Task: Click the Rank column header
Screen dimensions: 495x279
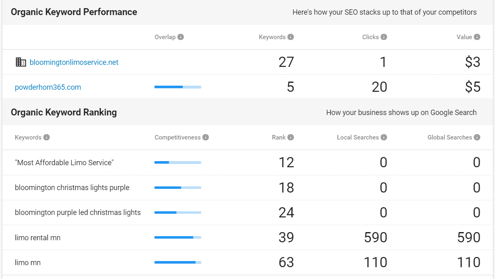Action: (279, 137)
